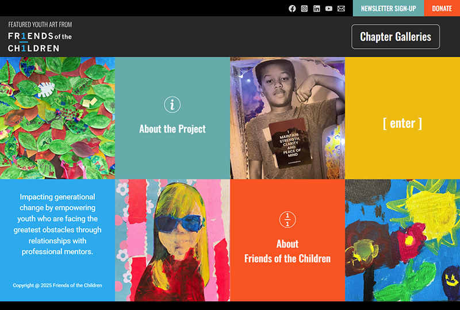Open the photo of boy flexing arm
The width and height of the screenshot is (460, 310).
click(287, 118)
